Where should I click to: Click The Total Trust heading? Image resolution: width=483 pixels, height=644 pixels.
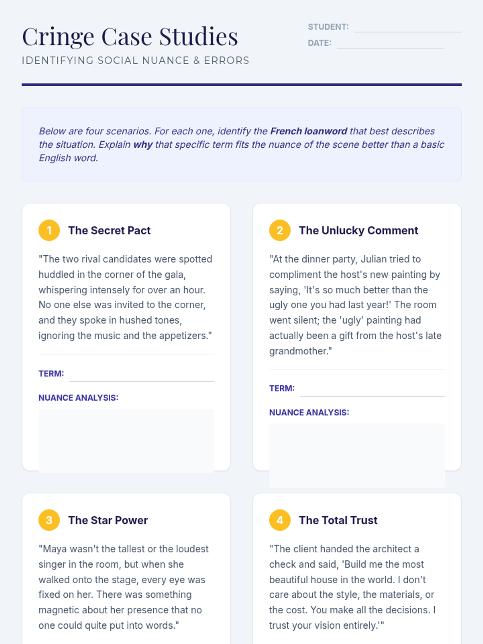pyautogui.click(x=338, y=520)
